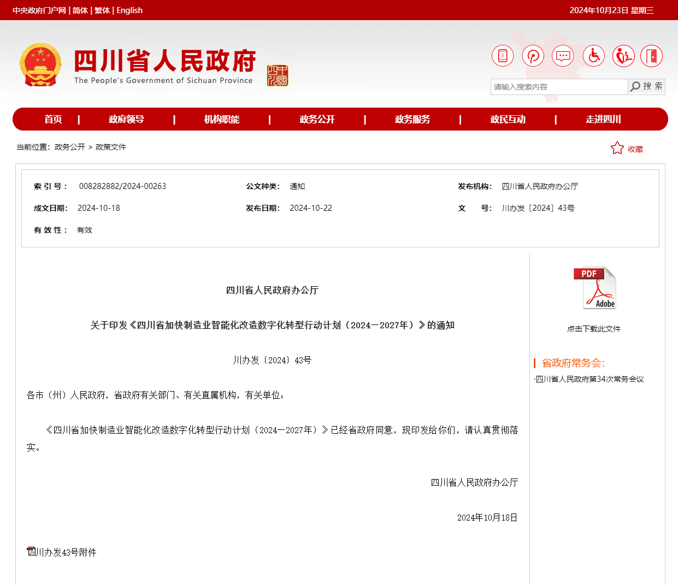This screenshot has height=585, width=678.
Task: Click the circular P-shaped icon in header
Action: (x=533, y=56)
